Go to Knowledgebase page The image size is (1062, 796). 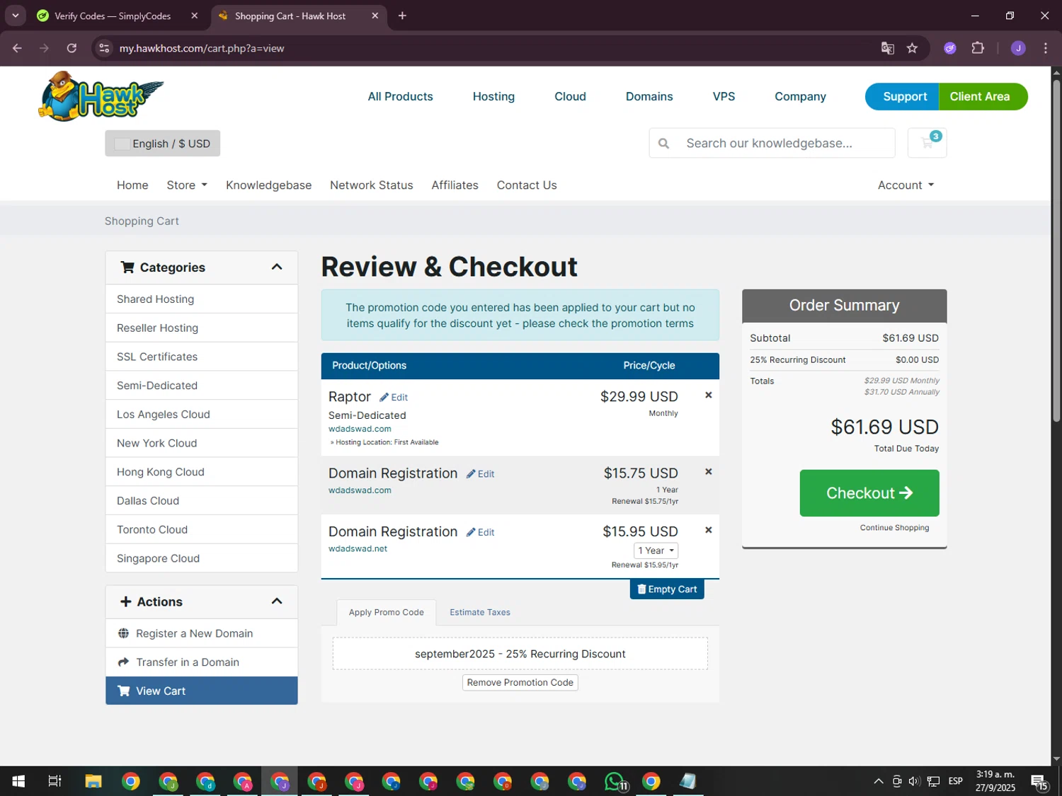tap(268, 185)
